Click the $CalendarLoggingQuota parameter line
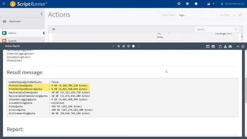The height and width of the screenshot is (139, 247). tap(20, 54)
